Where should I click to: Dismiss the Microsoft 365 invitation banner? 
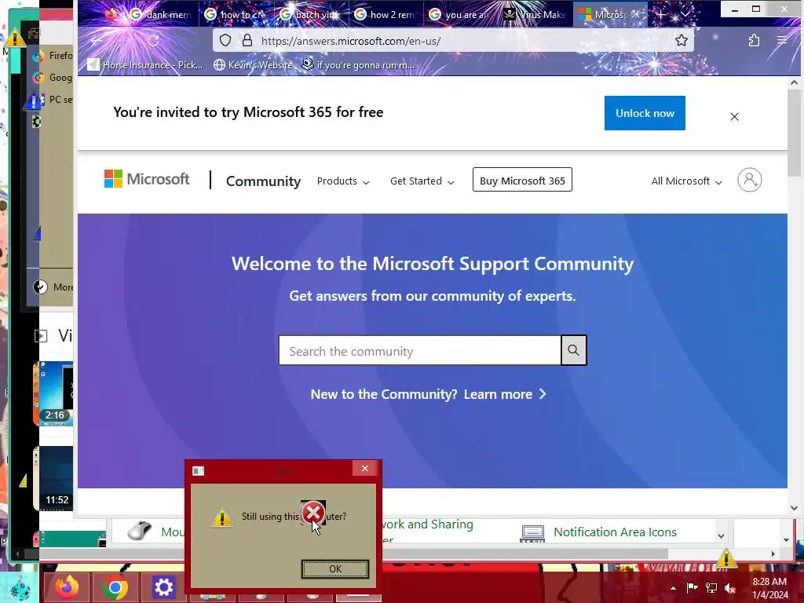point(734,117)
